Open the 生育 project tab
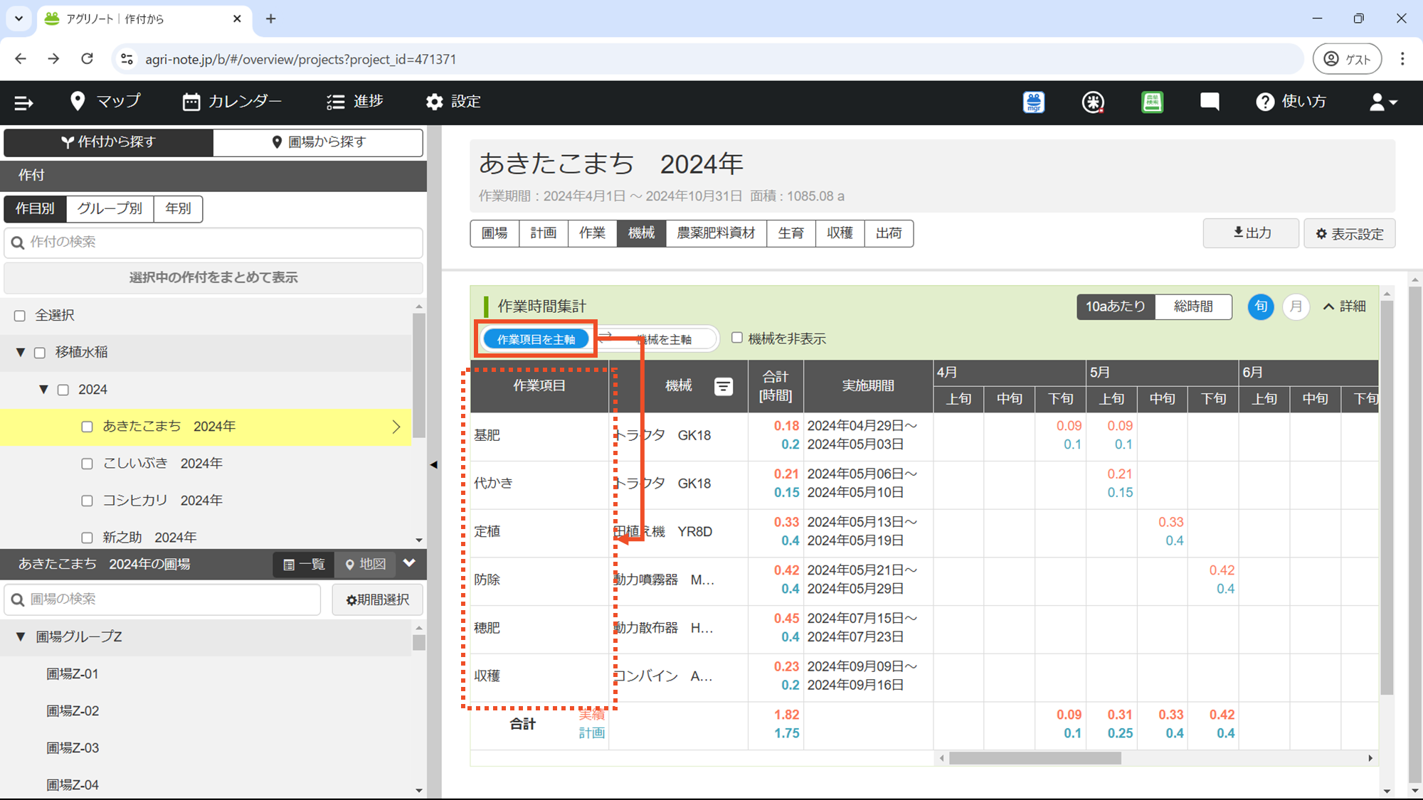The image size is (1423, 800). coord(790,233)
